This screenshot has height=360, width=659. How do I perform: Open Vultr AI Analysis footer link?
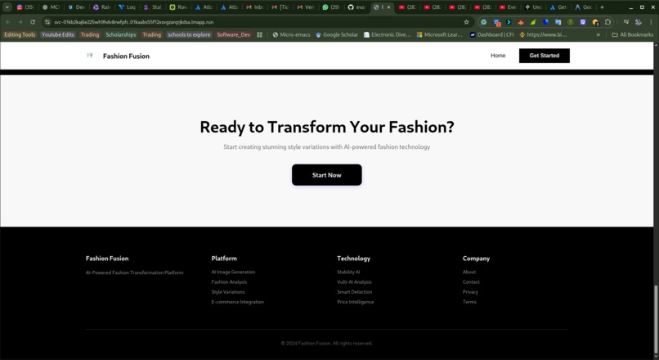(354, 282)
